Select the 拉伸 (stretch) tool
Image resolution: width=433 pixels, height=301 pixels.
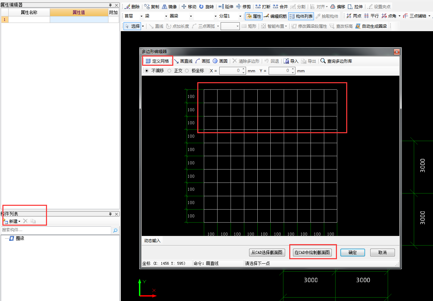[x=355, y=7]
